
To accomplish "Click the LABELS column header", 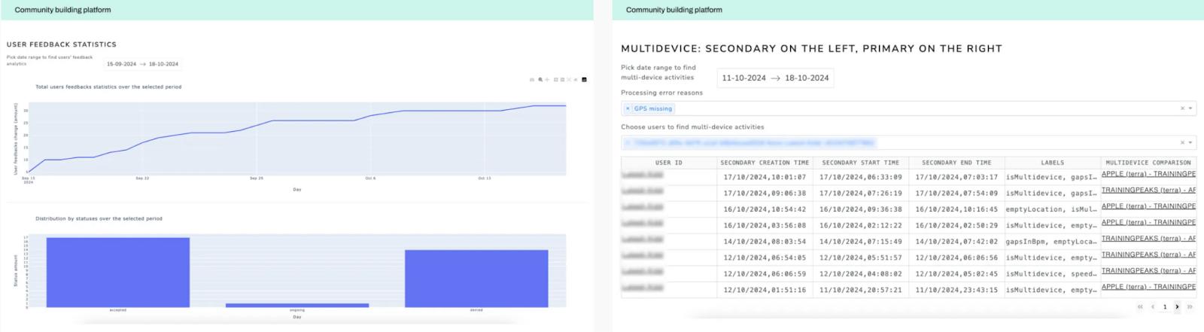I will click(x=1052, y=163).
